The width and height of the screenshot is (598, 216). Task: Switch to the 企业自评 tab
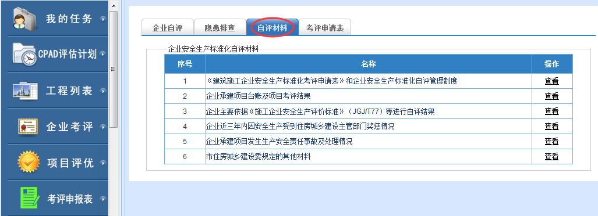pos(168,27)
